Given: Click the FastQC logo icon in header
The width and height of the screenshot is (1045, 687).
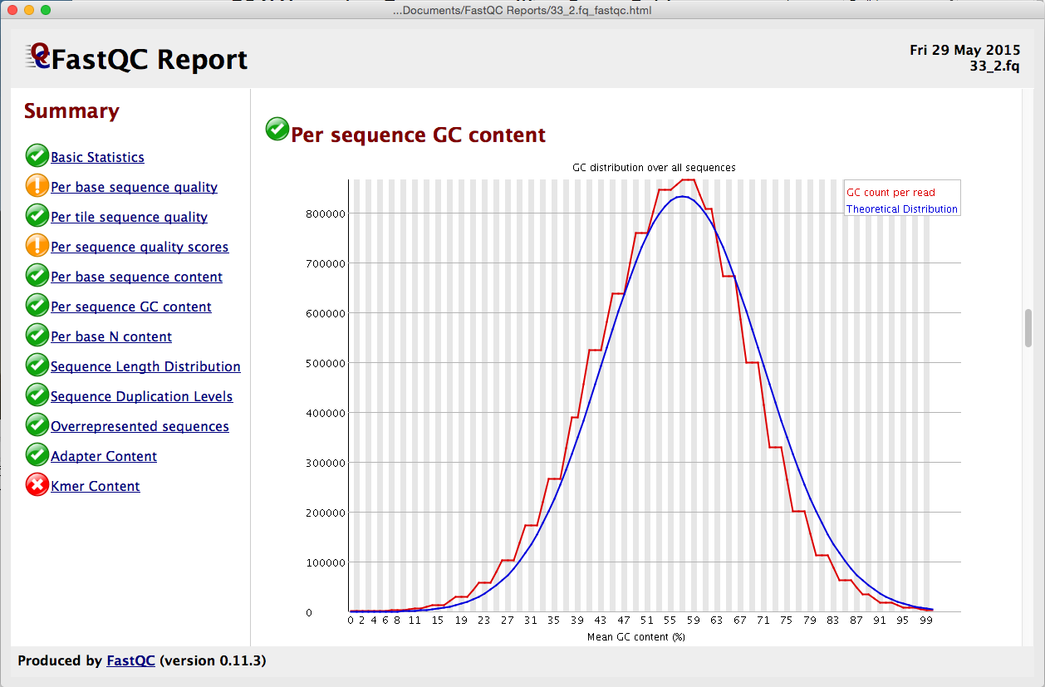Looking at the screenshot, I should (x=38, y=56).
